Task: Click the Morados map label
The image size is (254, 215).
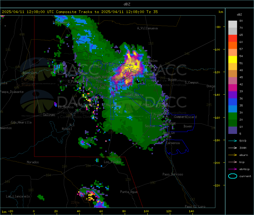Action: [x=33, y=162]
